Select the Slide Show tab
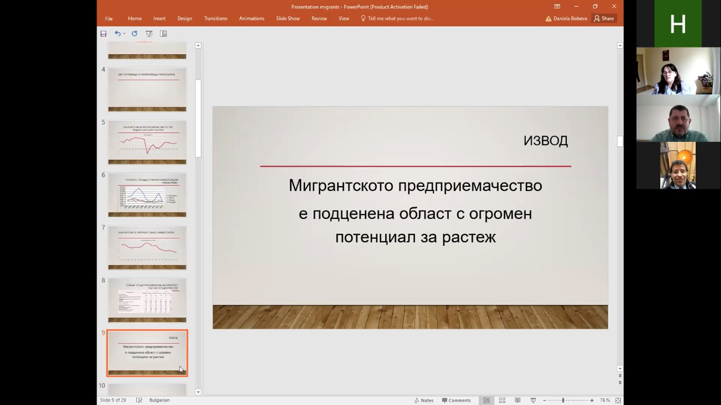Image resolution: width=721 pixels, height=405 pixels. (x=288, y=18)
